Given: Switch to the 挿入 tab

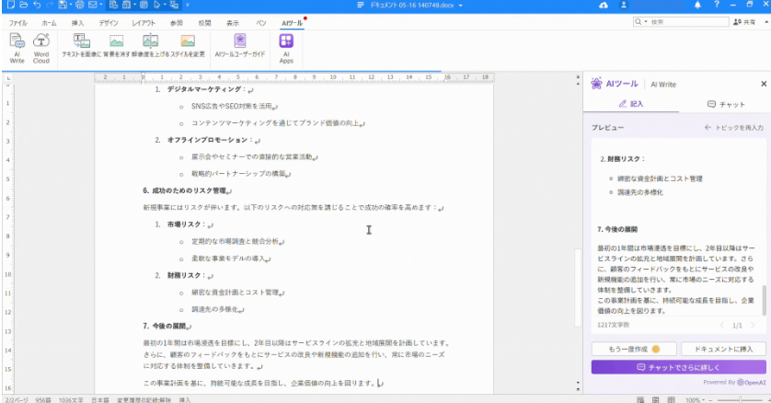Looking at the screenshot, I should point(77,23).
